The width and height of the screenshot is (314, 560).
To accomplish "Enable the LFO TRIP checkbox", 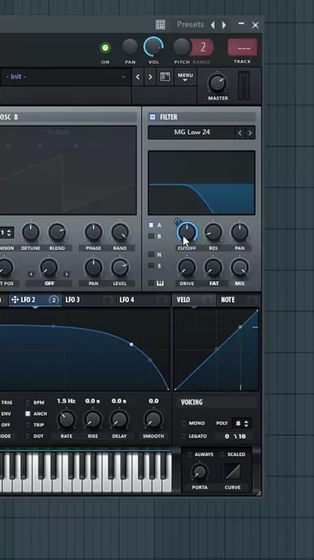I will point(27,425).
